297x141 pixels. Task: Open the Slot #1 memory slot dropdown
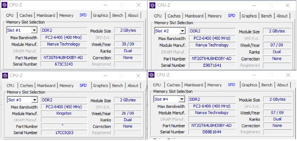coord(22,30)
